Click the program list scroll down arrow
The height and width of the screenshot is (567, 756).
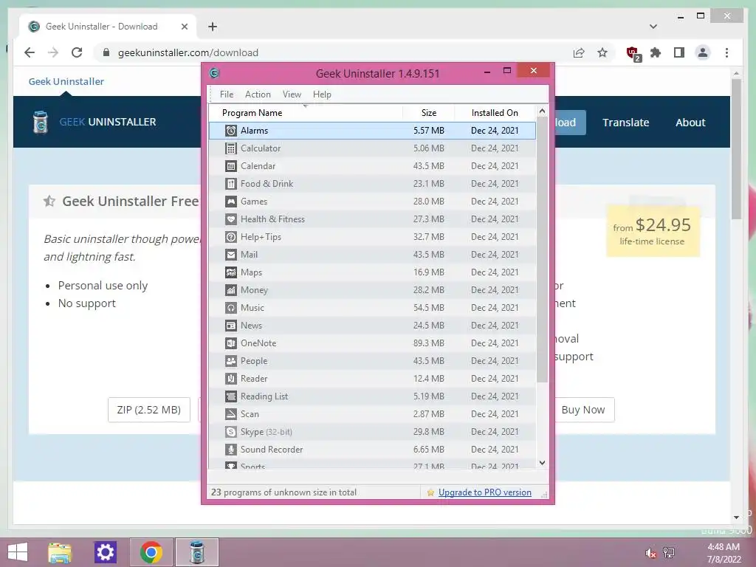pos(542,463)
